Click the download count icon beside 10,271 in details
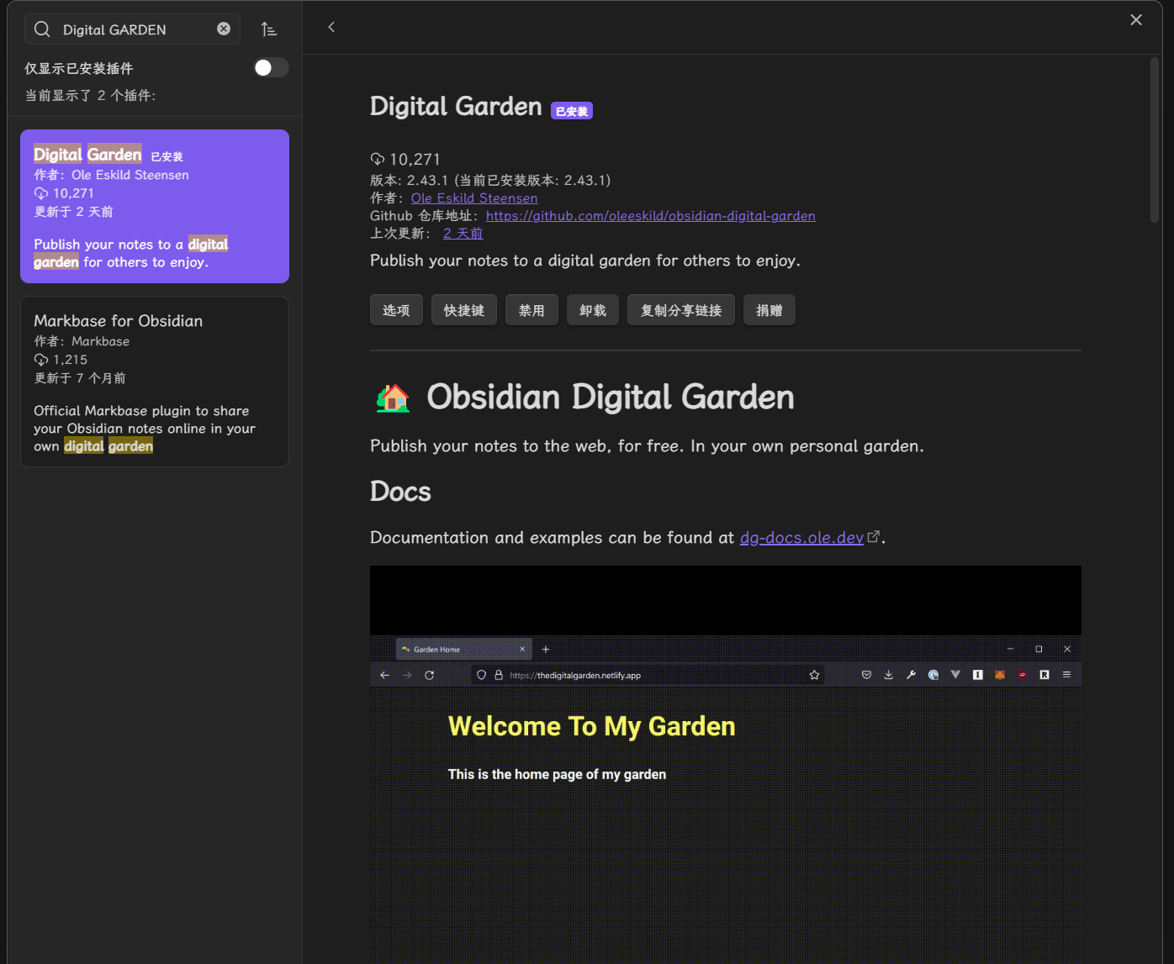Image resolution: width=1174 pixels, height=964 pixels. tap(378, 159)
